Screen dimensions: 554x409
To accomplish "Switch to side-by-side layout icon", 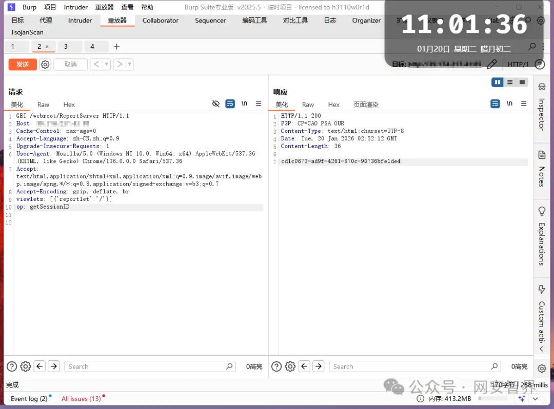I will click(498, 82).
